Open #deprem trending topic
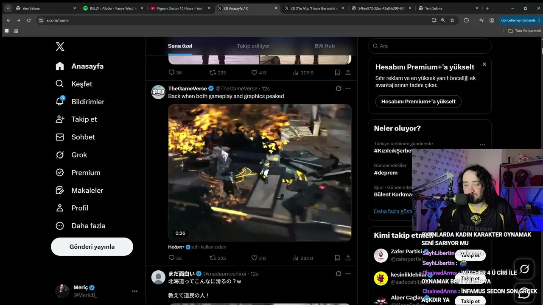This screenshot has width=543, height=305. pos(386,172)
